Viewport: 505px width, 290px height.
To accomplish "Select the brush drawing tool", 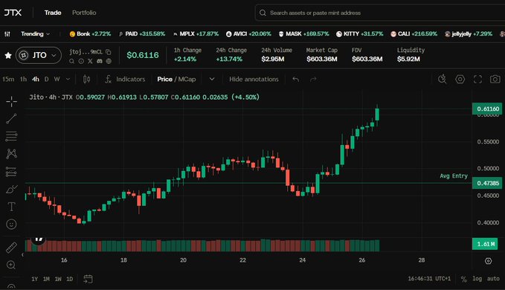I will 11,190.
